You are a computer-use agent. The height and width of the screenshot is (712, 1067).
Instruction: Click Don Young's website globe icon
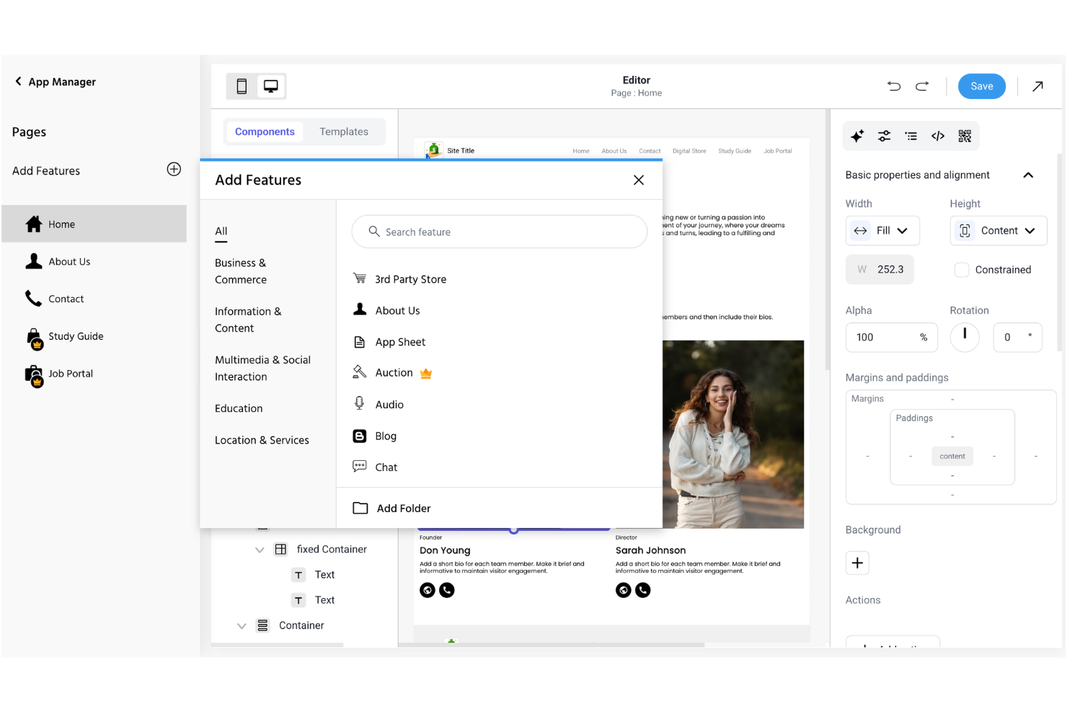(x=428, y=591)
